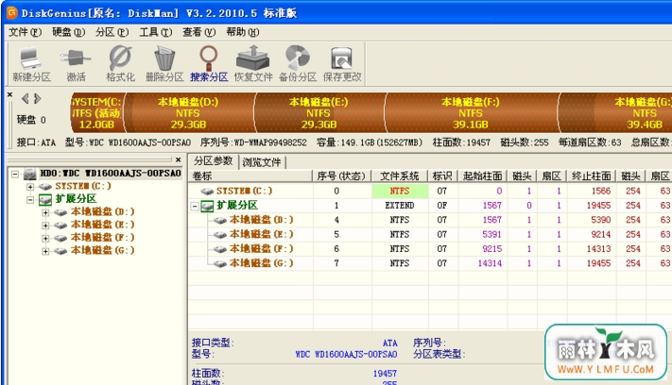The width and height of the screenshot is (672, 385).
Task: Select 本地磁盘(F:) segment in disk map
Action: [x=472, y=113]
